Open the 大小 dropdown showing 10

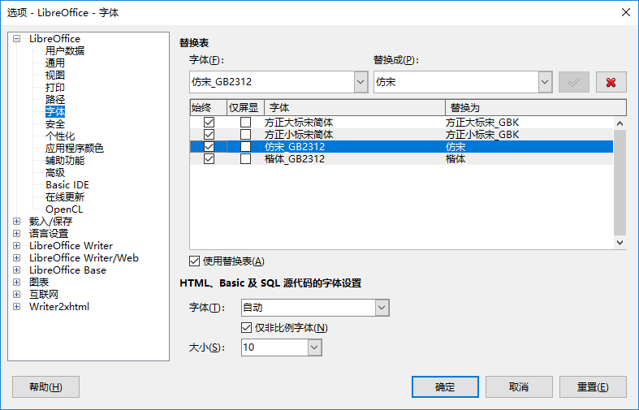pos(315,347)
